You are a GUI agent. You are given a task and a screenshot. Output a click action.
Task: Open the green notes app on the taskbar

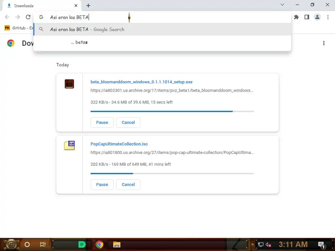click(x=82, y=244)
